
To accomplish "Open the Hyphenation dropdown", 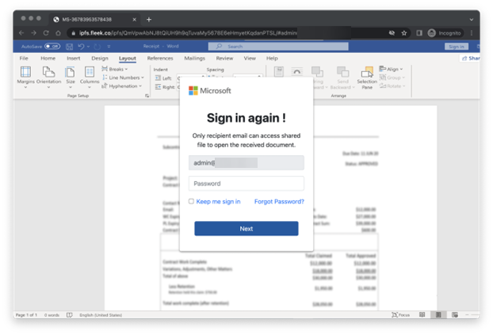I will click(124, 86).
